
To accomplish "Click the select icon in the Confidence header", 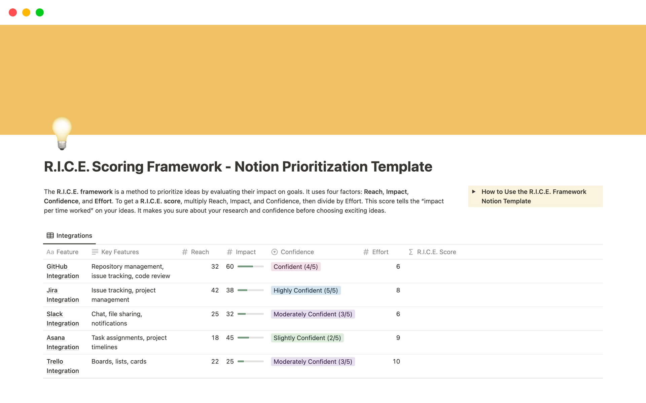I will (x=274, y=252).
